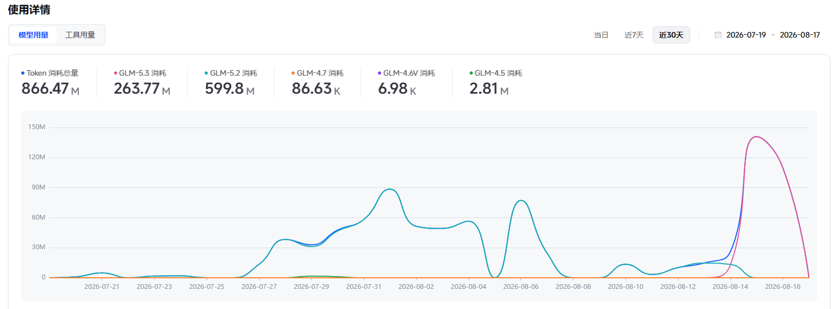
Task: Edit the start date 2026-07-19
Action: (x=746, y=35)
